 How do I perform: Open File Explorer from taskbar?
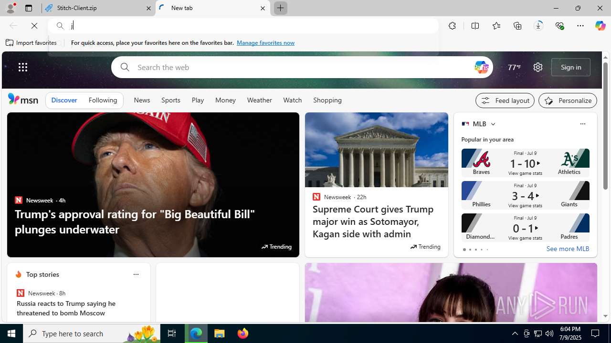coord(220,333)
